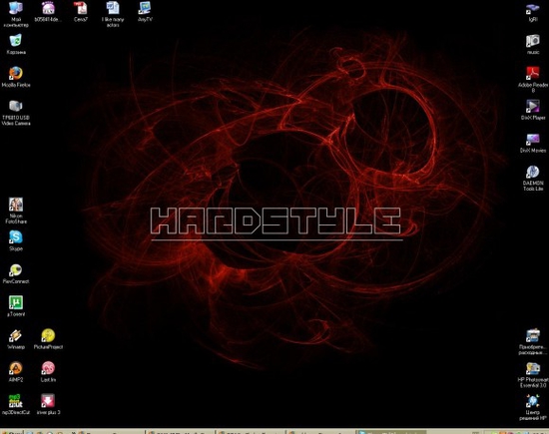Launch DAEMON Tools Lite shortcut

(533, 179)
